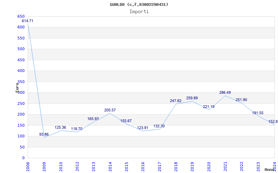Click the 125.36 data label
Viewport: 278px width, 173px height.
60,127
